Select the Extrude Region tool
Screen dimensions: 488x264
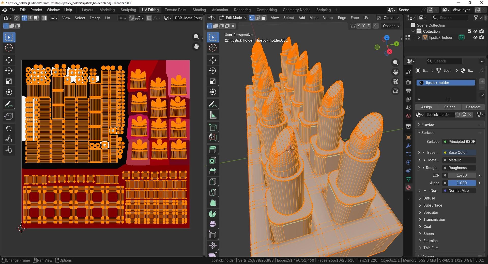(x=213, y=150)
